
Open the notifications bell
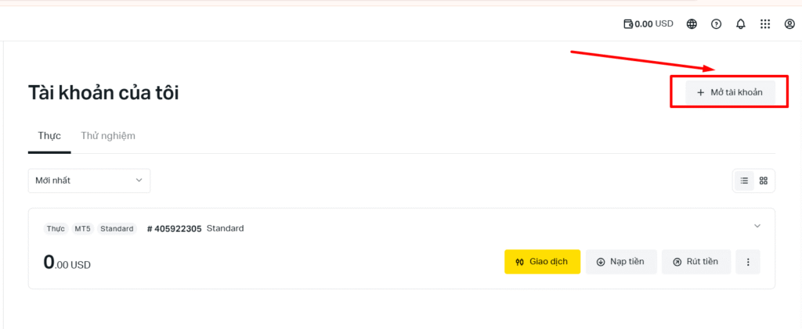pyautogui.click(x=741, y=24)
